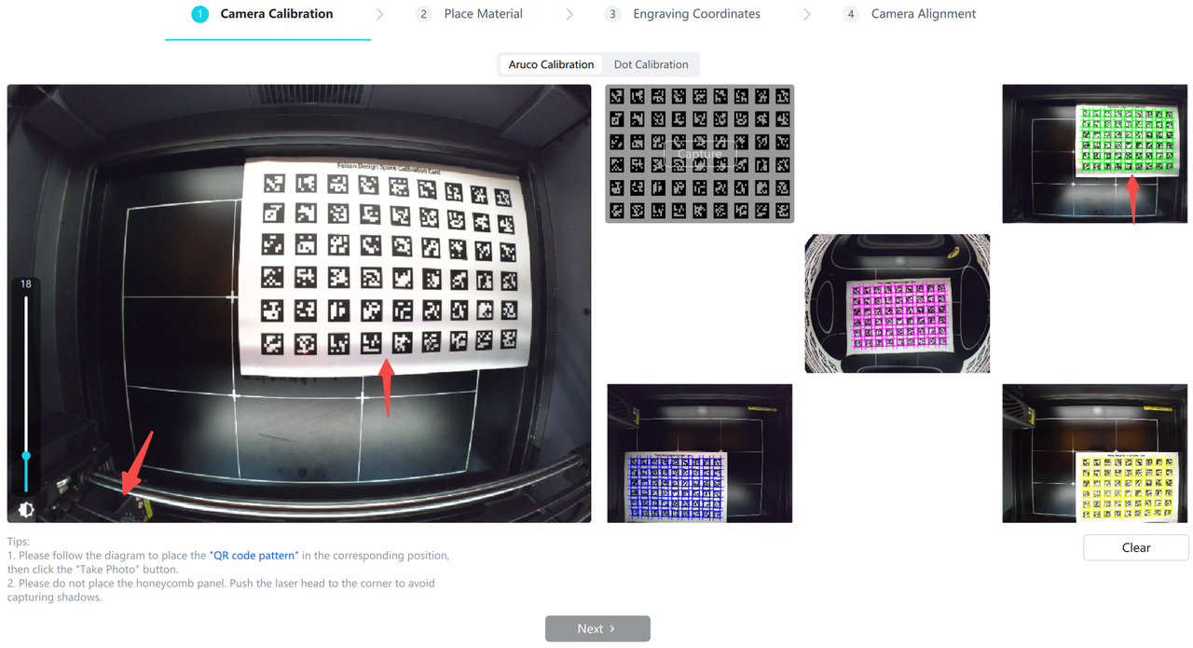Select the blue-marked calibration photo
The width and height of the screenshot is (1193, 648).
[699, 453]
